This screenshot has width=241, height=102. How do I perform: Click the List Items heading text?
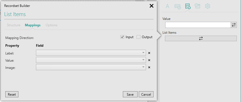coord(15,14)
